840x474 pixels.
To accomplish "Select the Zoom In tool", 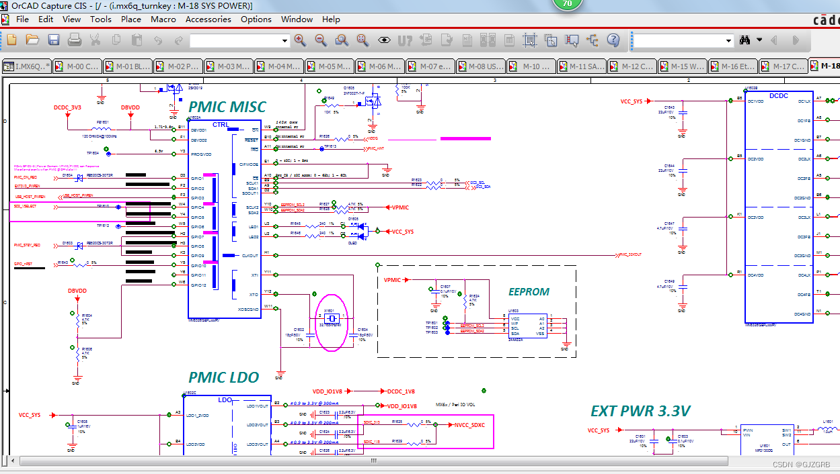I will (x=299, y=40).
